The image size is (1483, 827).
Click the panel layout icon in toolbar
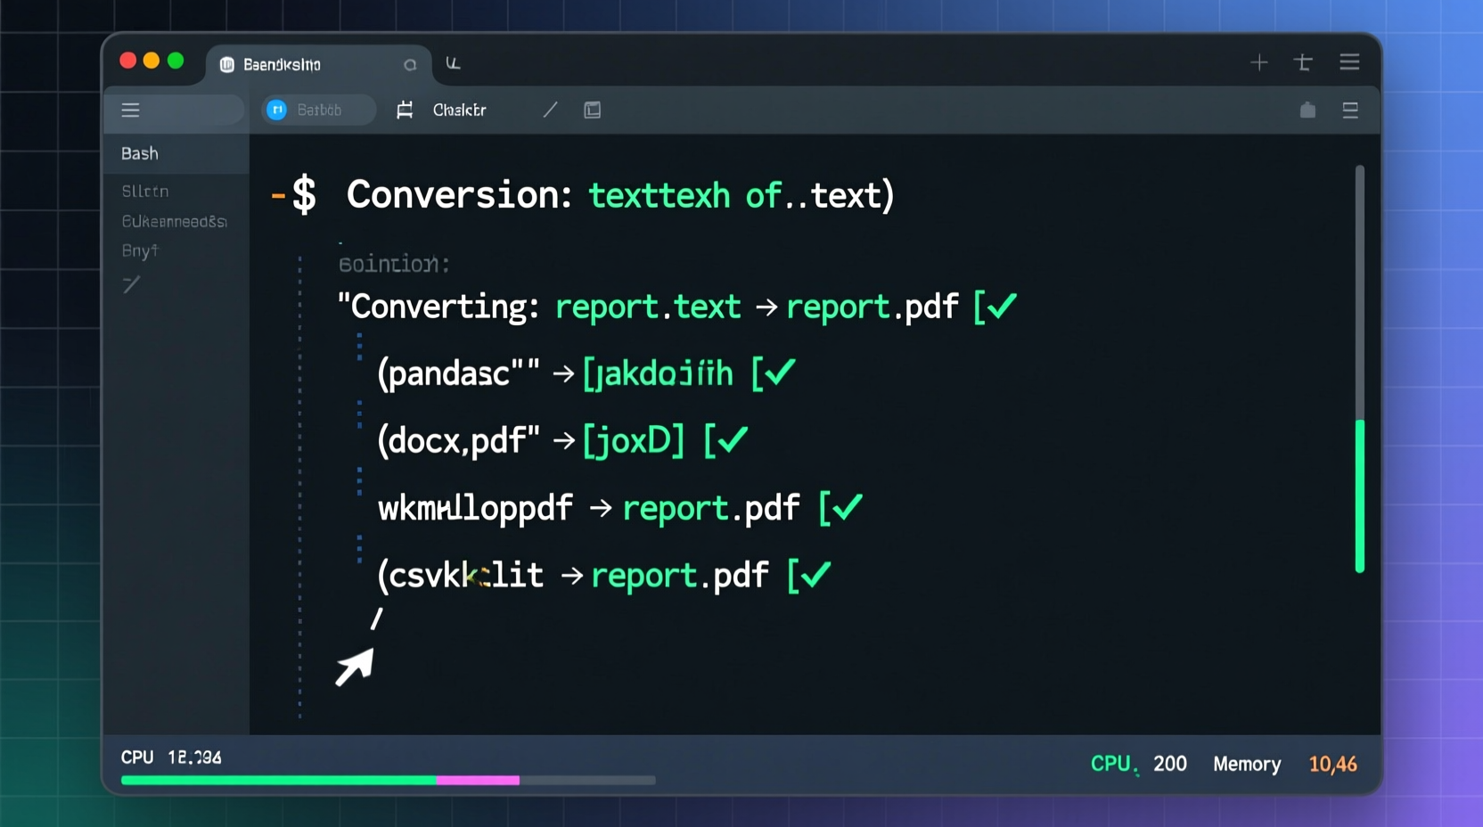point(593,110)
